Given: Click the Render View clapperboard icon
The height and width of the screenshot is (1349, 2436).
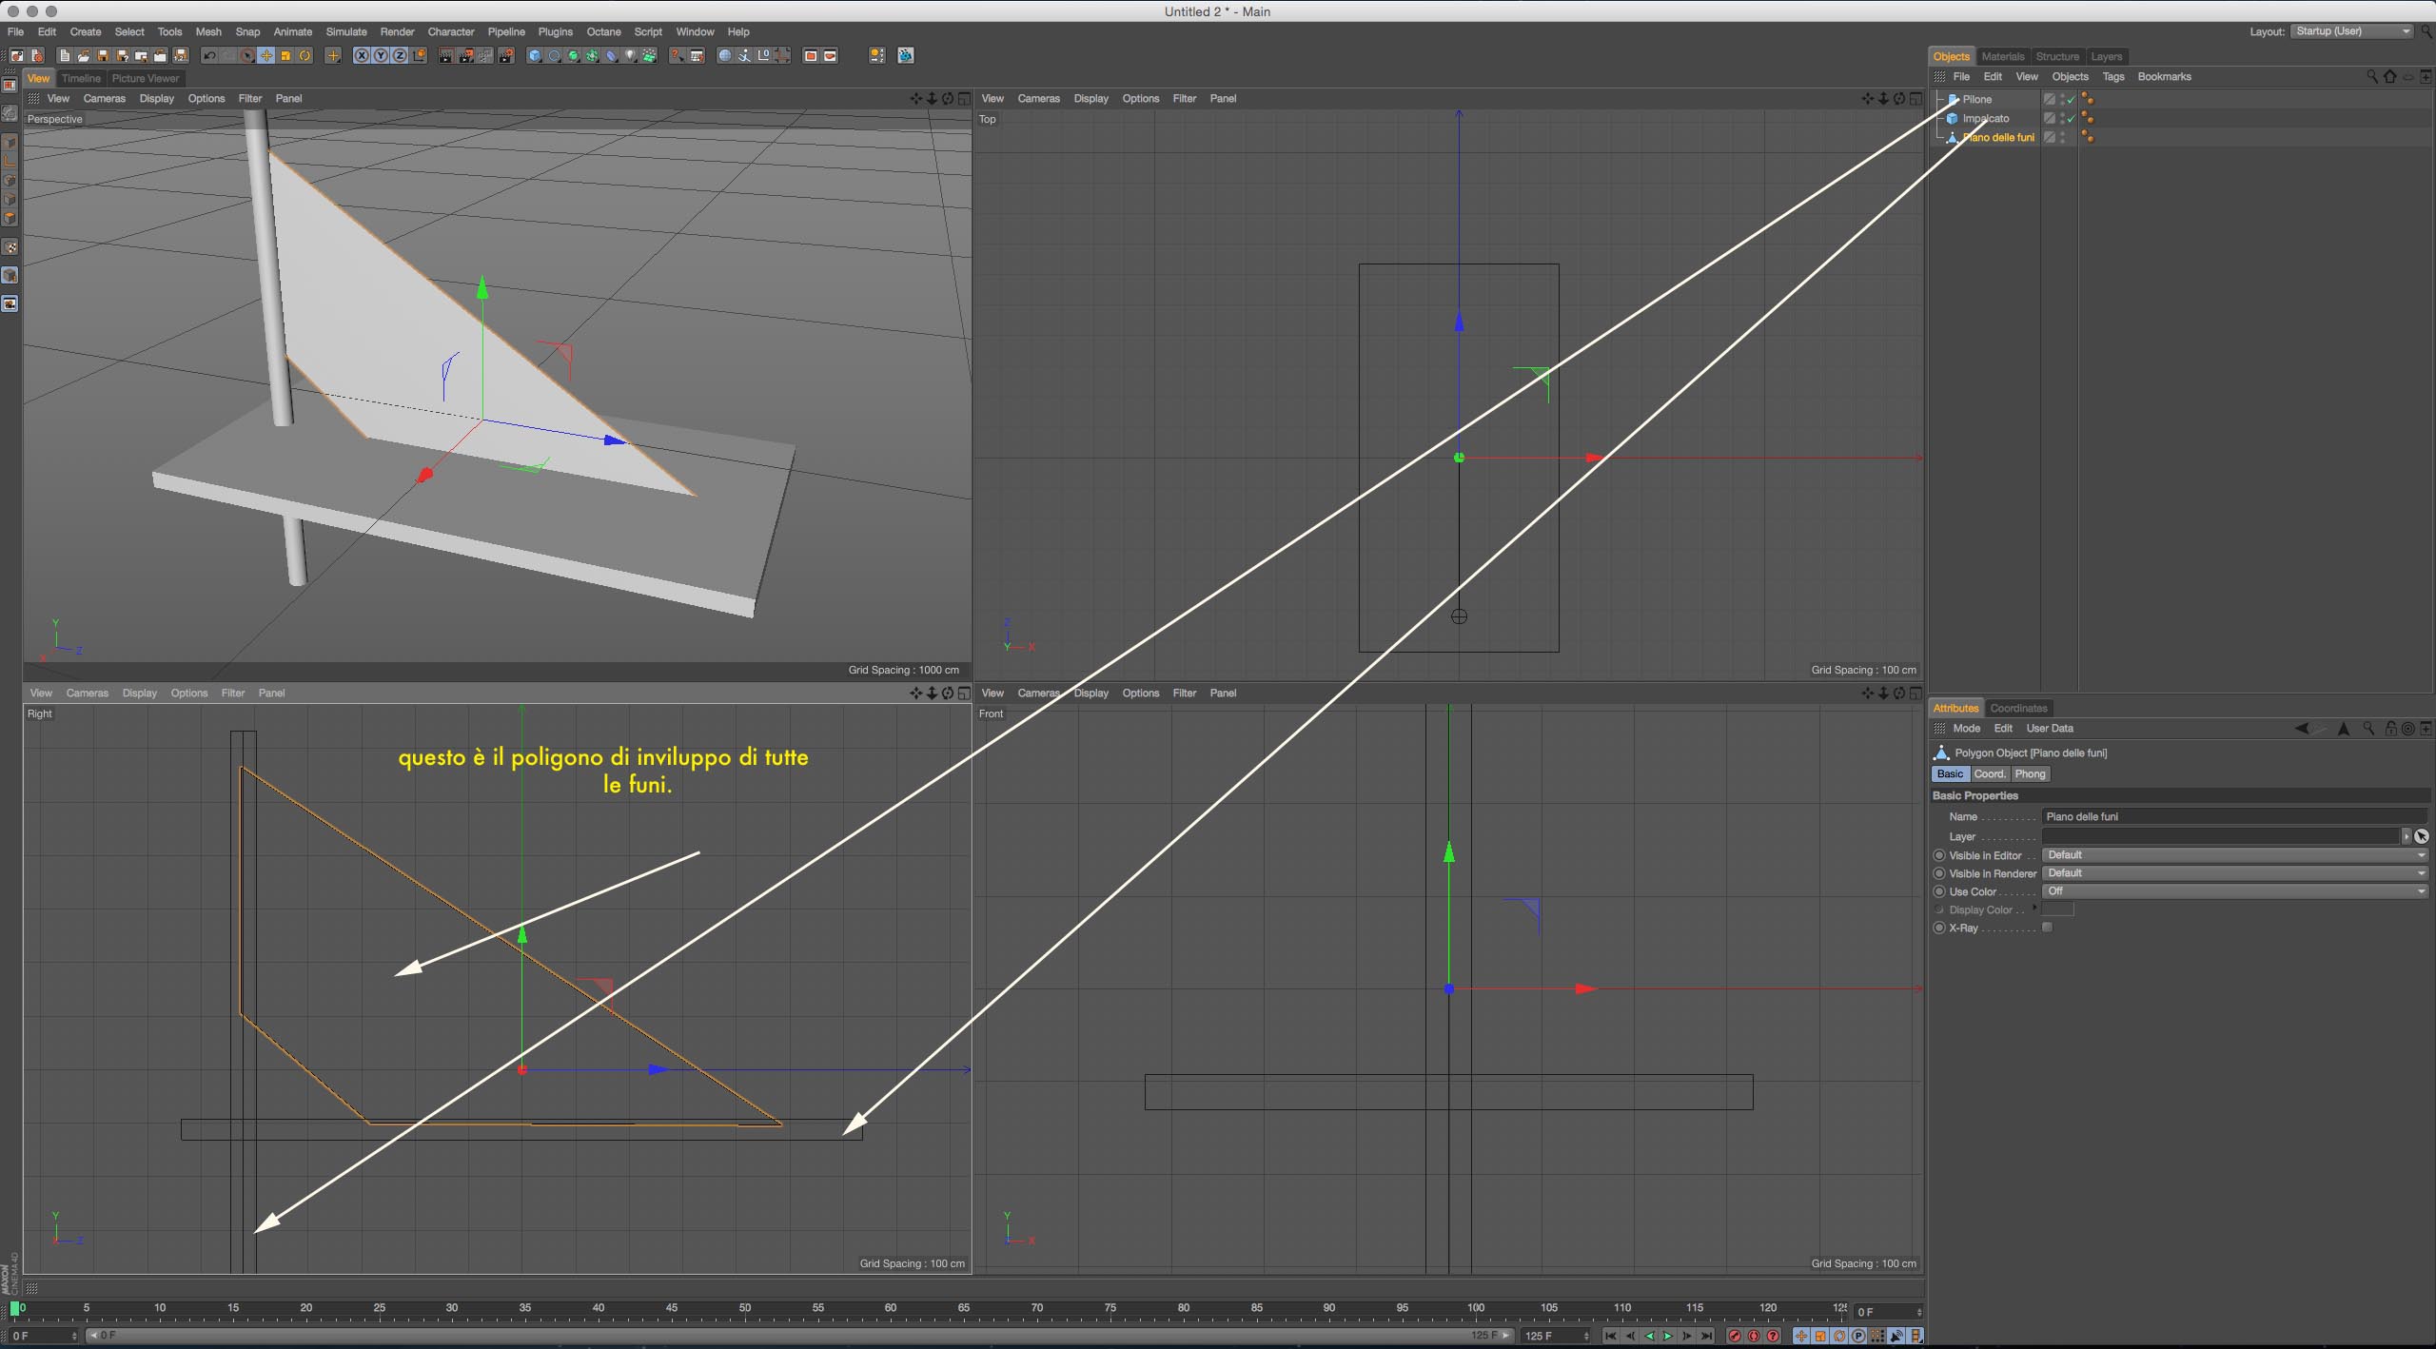Looking at the screenshot, I should (445, 56).
